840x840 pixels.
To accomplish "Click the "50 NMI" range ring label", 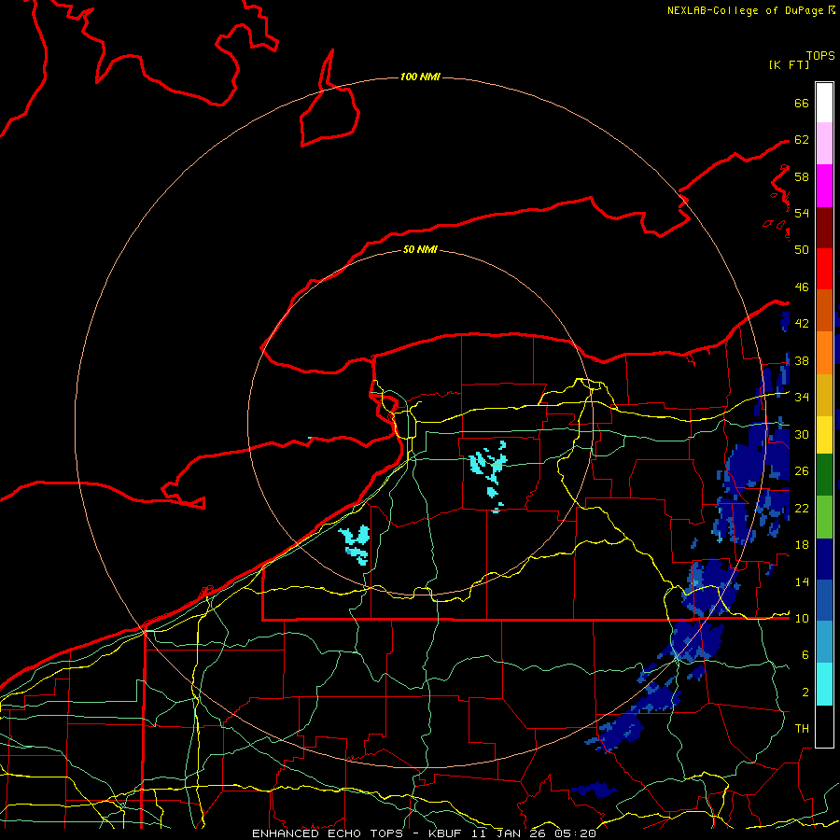I will coord(420,249).
